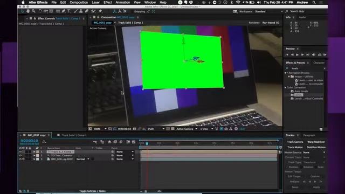Select the Pen tool
This screenshot has height=194, width=345.
[x=64, y=11]
